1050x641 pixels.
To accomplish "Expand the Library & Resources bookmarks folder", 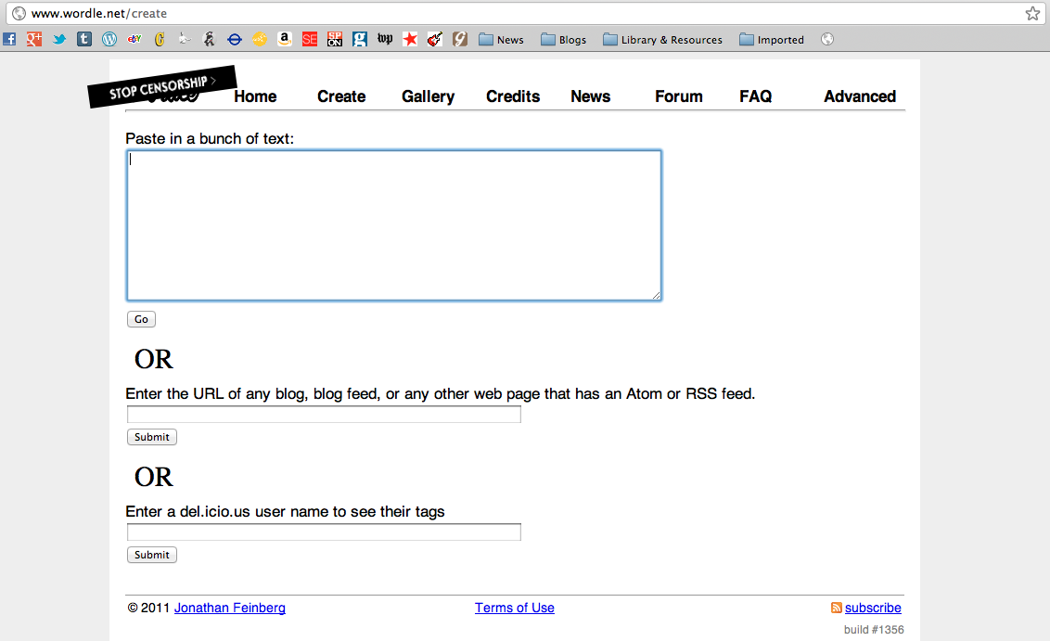I will click(x=662, y=40).
